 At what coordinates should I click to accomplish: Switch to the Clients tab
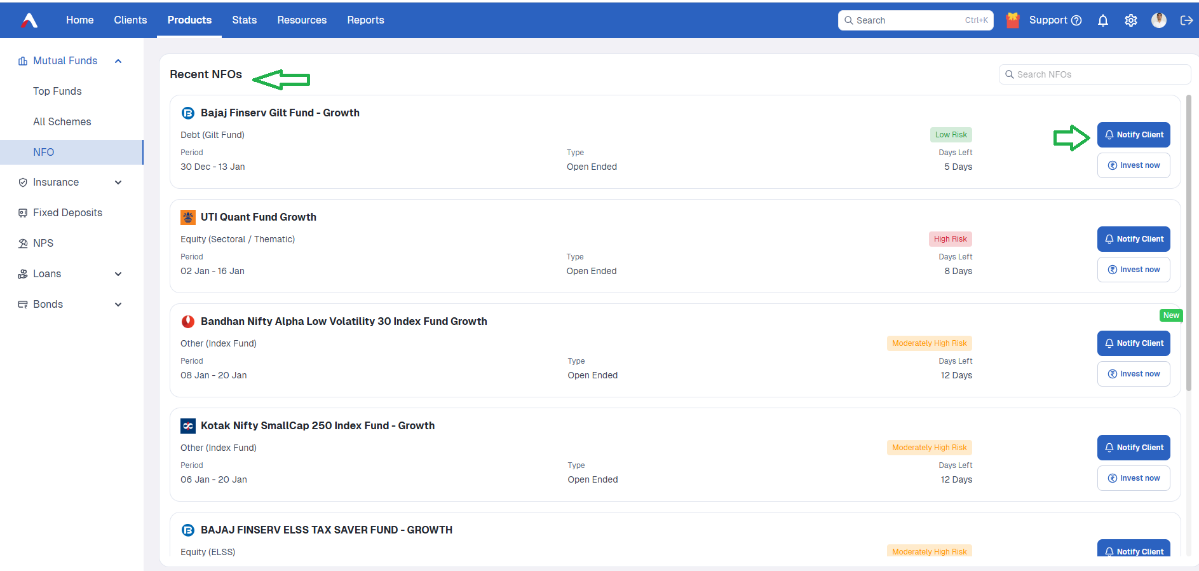pos(130,20)
